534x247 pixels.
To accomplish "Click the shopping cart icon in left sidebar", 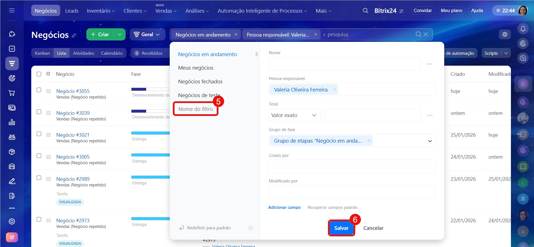I will (12, 93).
